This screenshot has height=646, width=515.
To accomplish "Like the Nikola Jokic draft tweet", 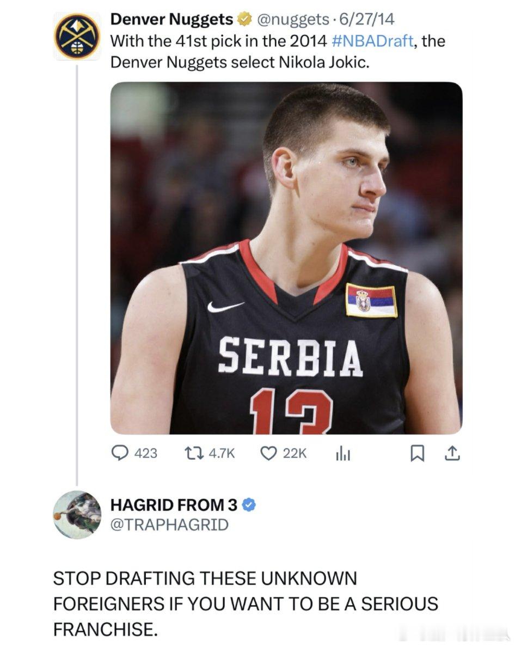I will tap(269, 453).
